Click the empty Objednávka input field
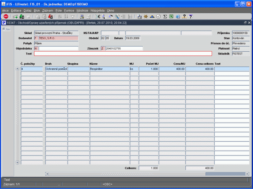 pos(58,49)
